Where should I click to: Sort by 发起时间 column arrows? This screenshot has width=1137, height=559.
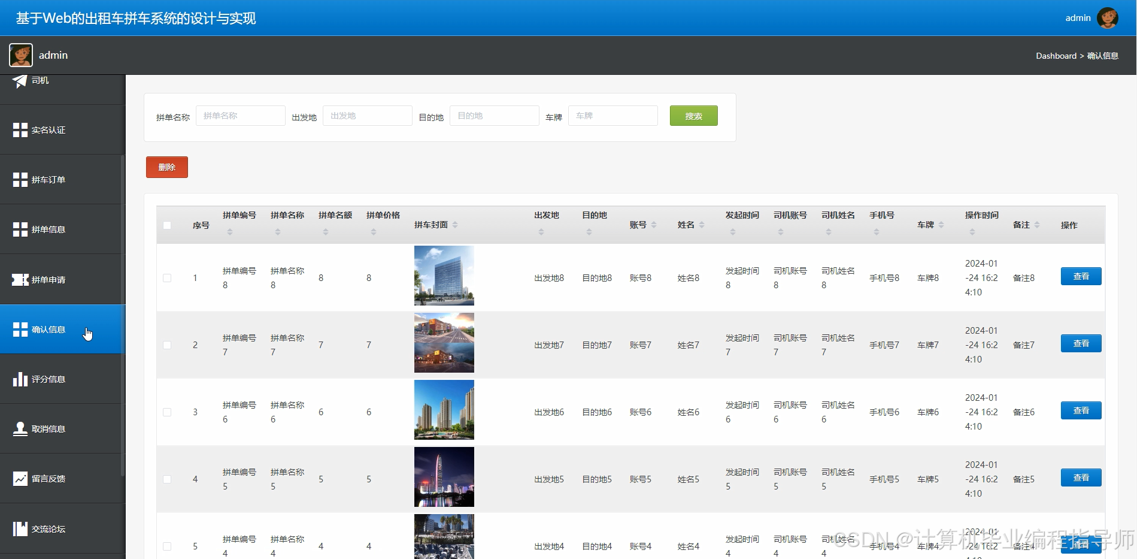(x=733, y=232)
